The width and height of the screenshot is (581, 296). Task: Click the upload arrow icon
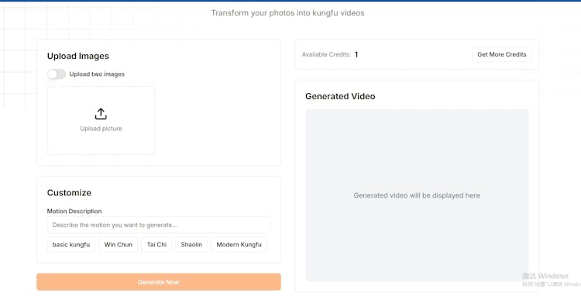coord(101,114)
